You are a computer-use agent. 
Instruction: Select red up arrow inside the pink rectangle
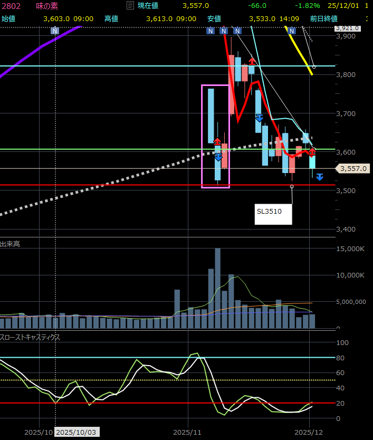(217, 141)
